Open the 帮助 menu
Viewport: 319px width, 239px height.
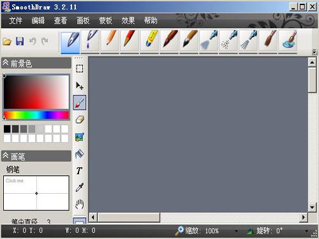(151, 20)
